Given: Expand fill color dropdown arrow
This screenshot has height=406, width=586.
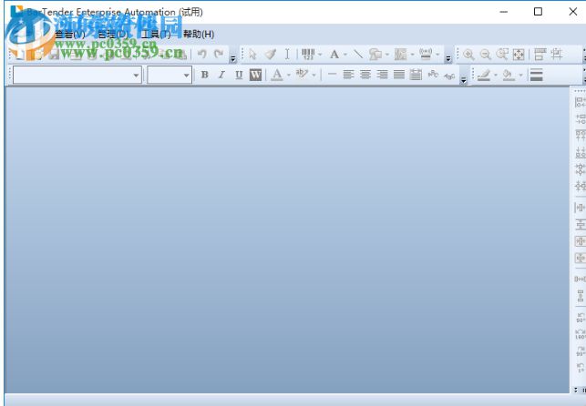Looking at the screenshot, I should click(520, 76).
